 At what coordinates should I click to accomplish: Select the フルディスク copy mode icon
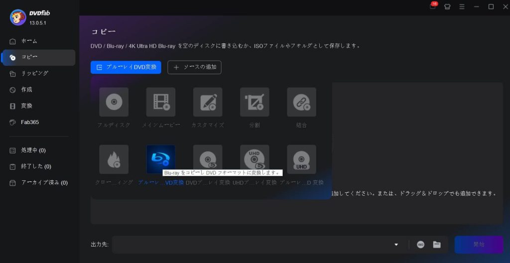(x=114, y=102)
